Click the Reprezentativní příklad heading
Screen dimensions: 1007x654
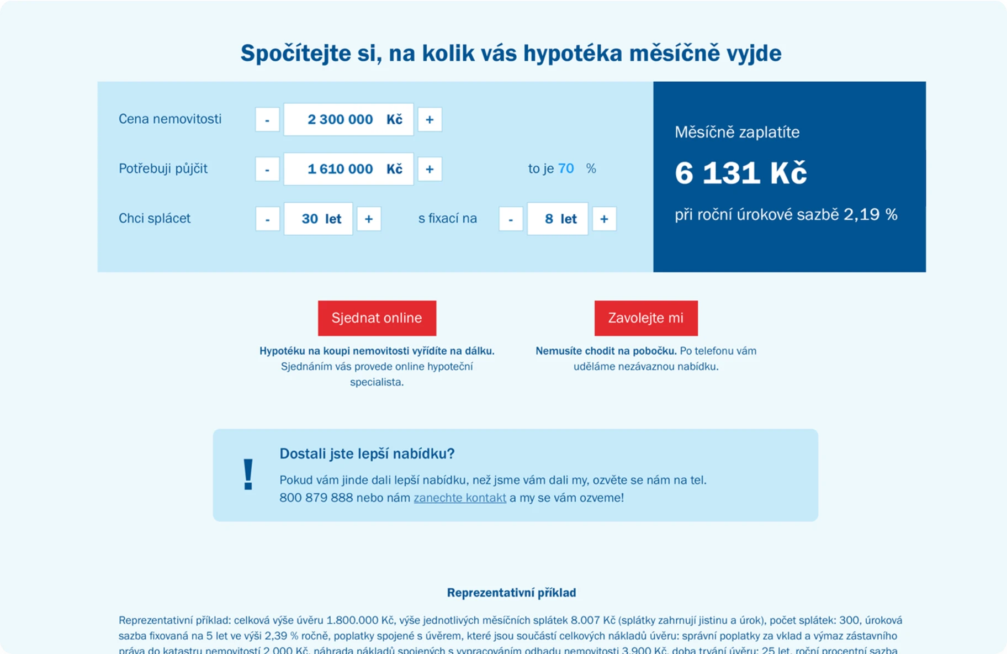pos(511,593)
